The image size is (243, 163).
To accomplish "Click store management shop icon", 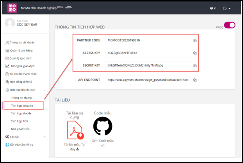I will click(7, 51).
